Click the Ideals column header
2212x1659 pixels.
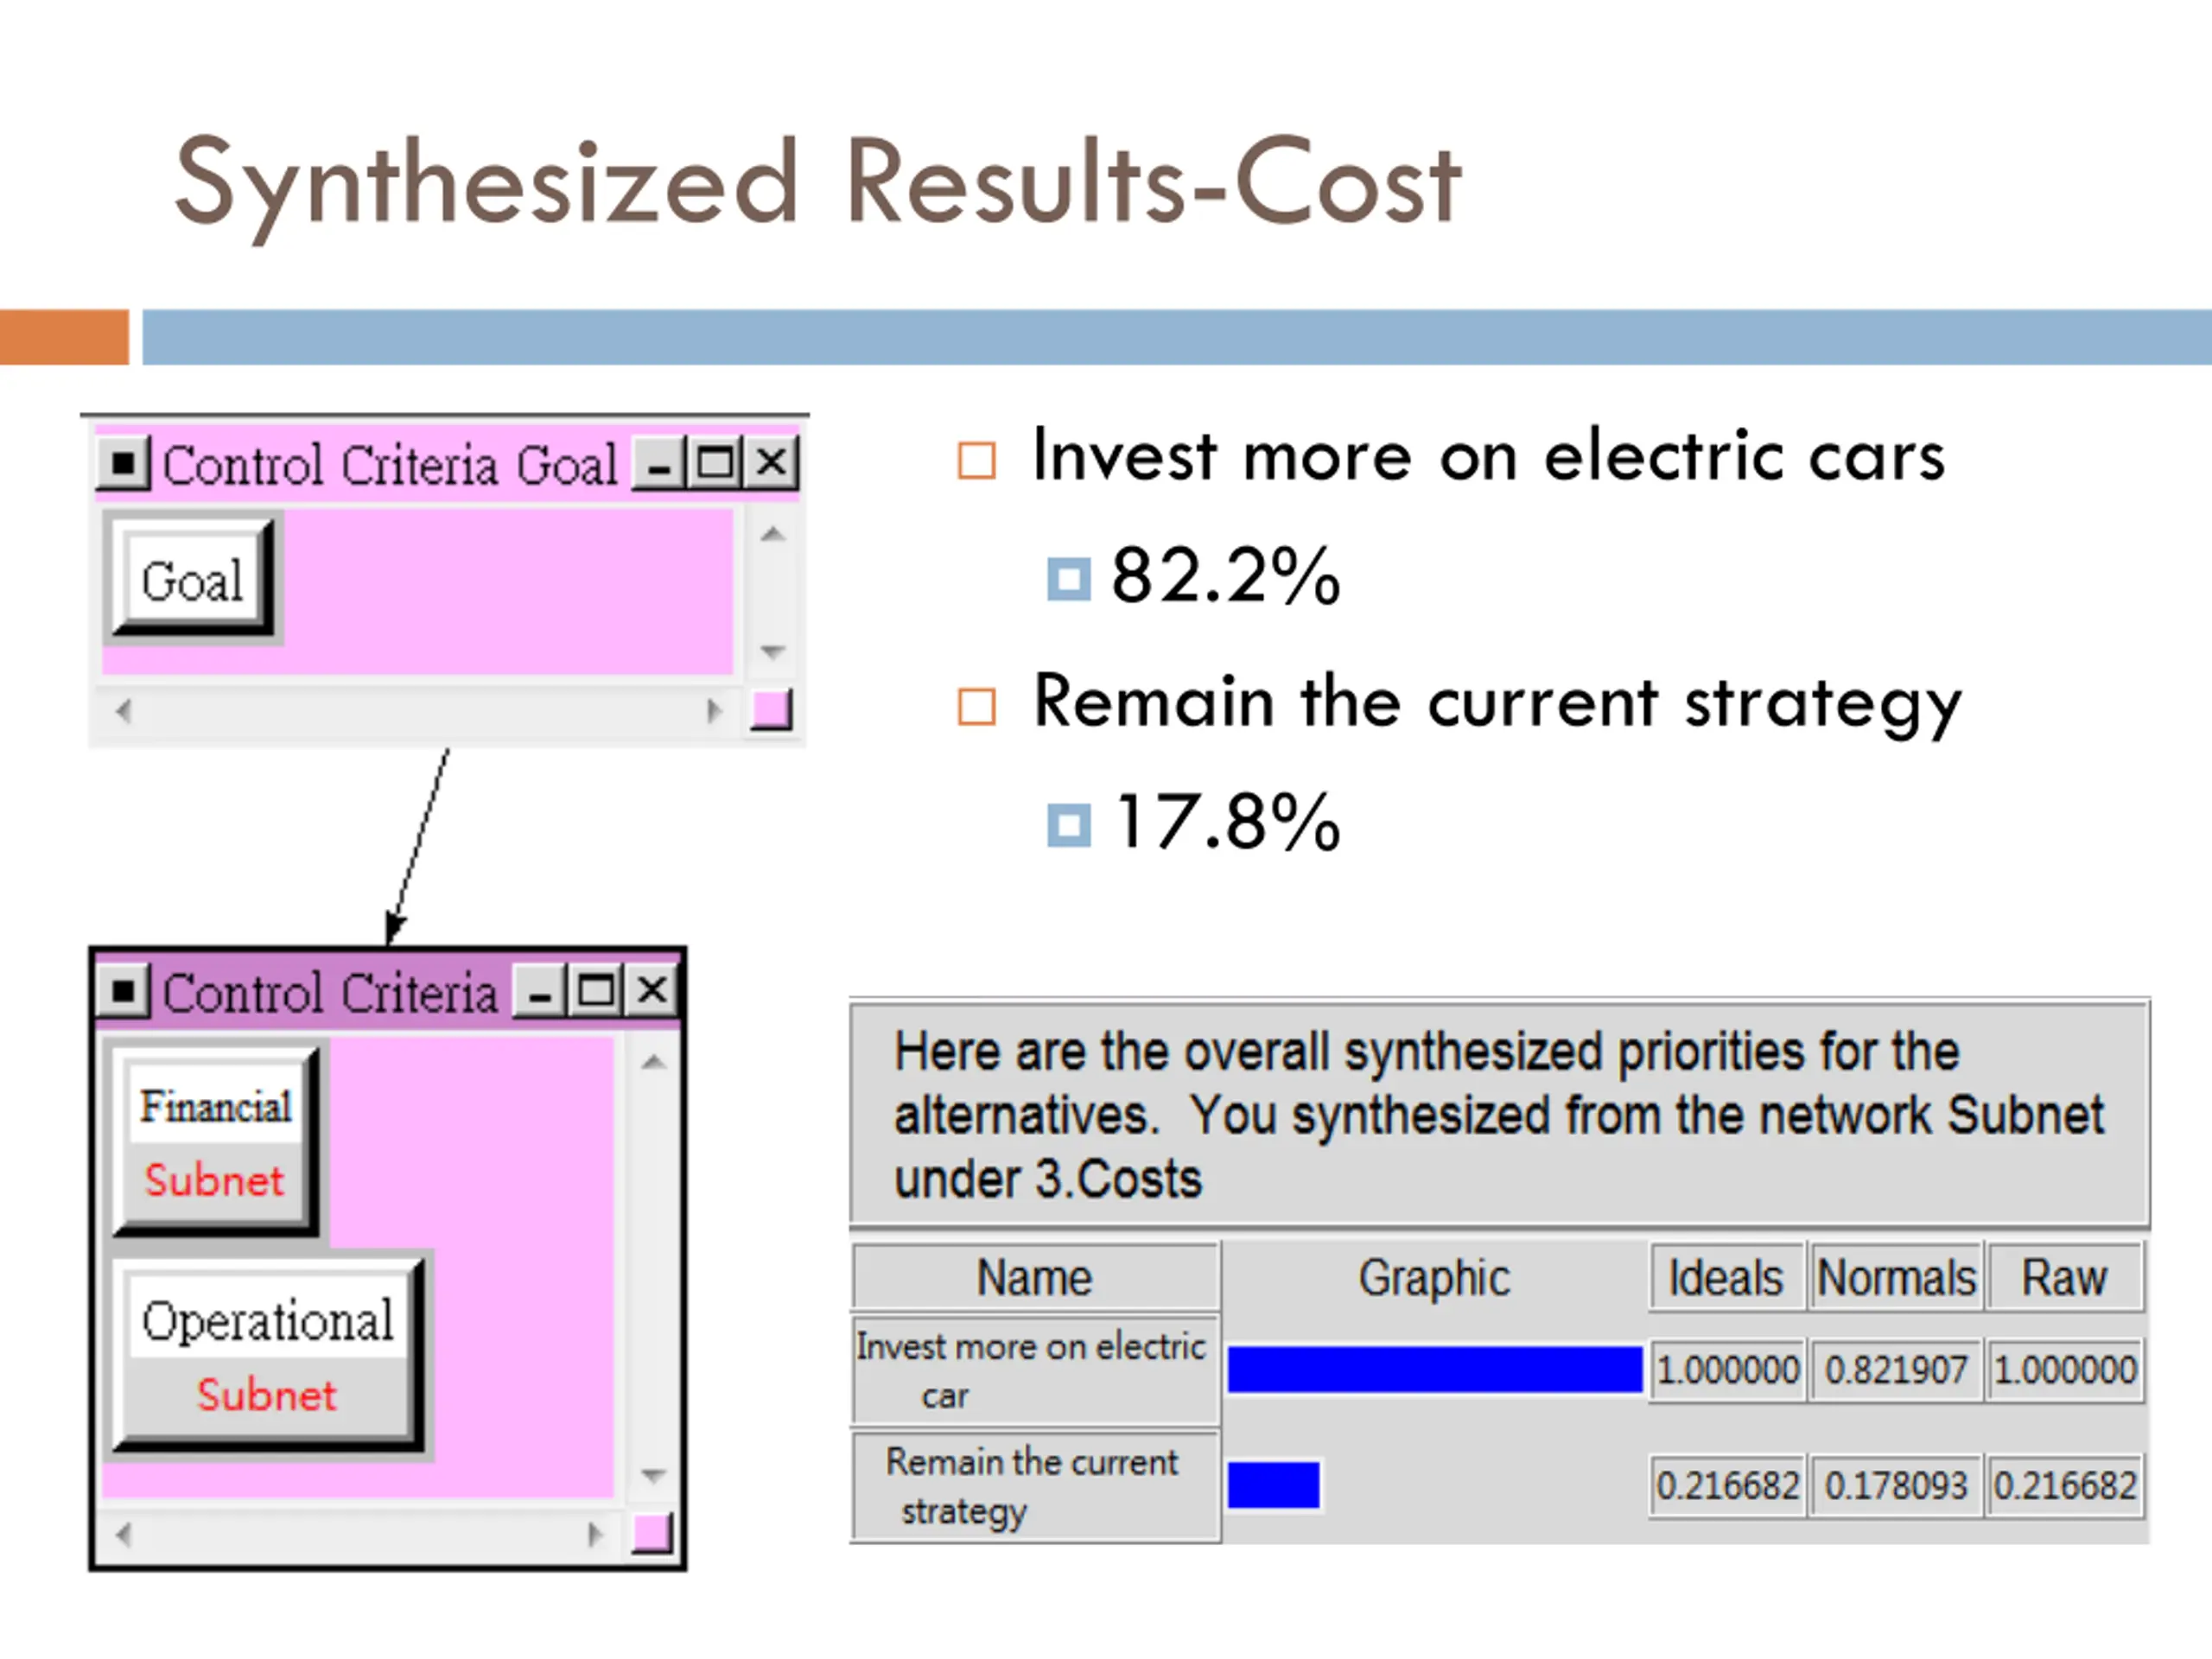[1726, 1278]
